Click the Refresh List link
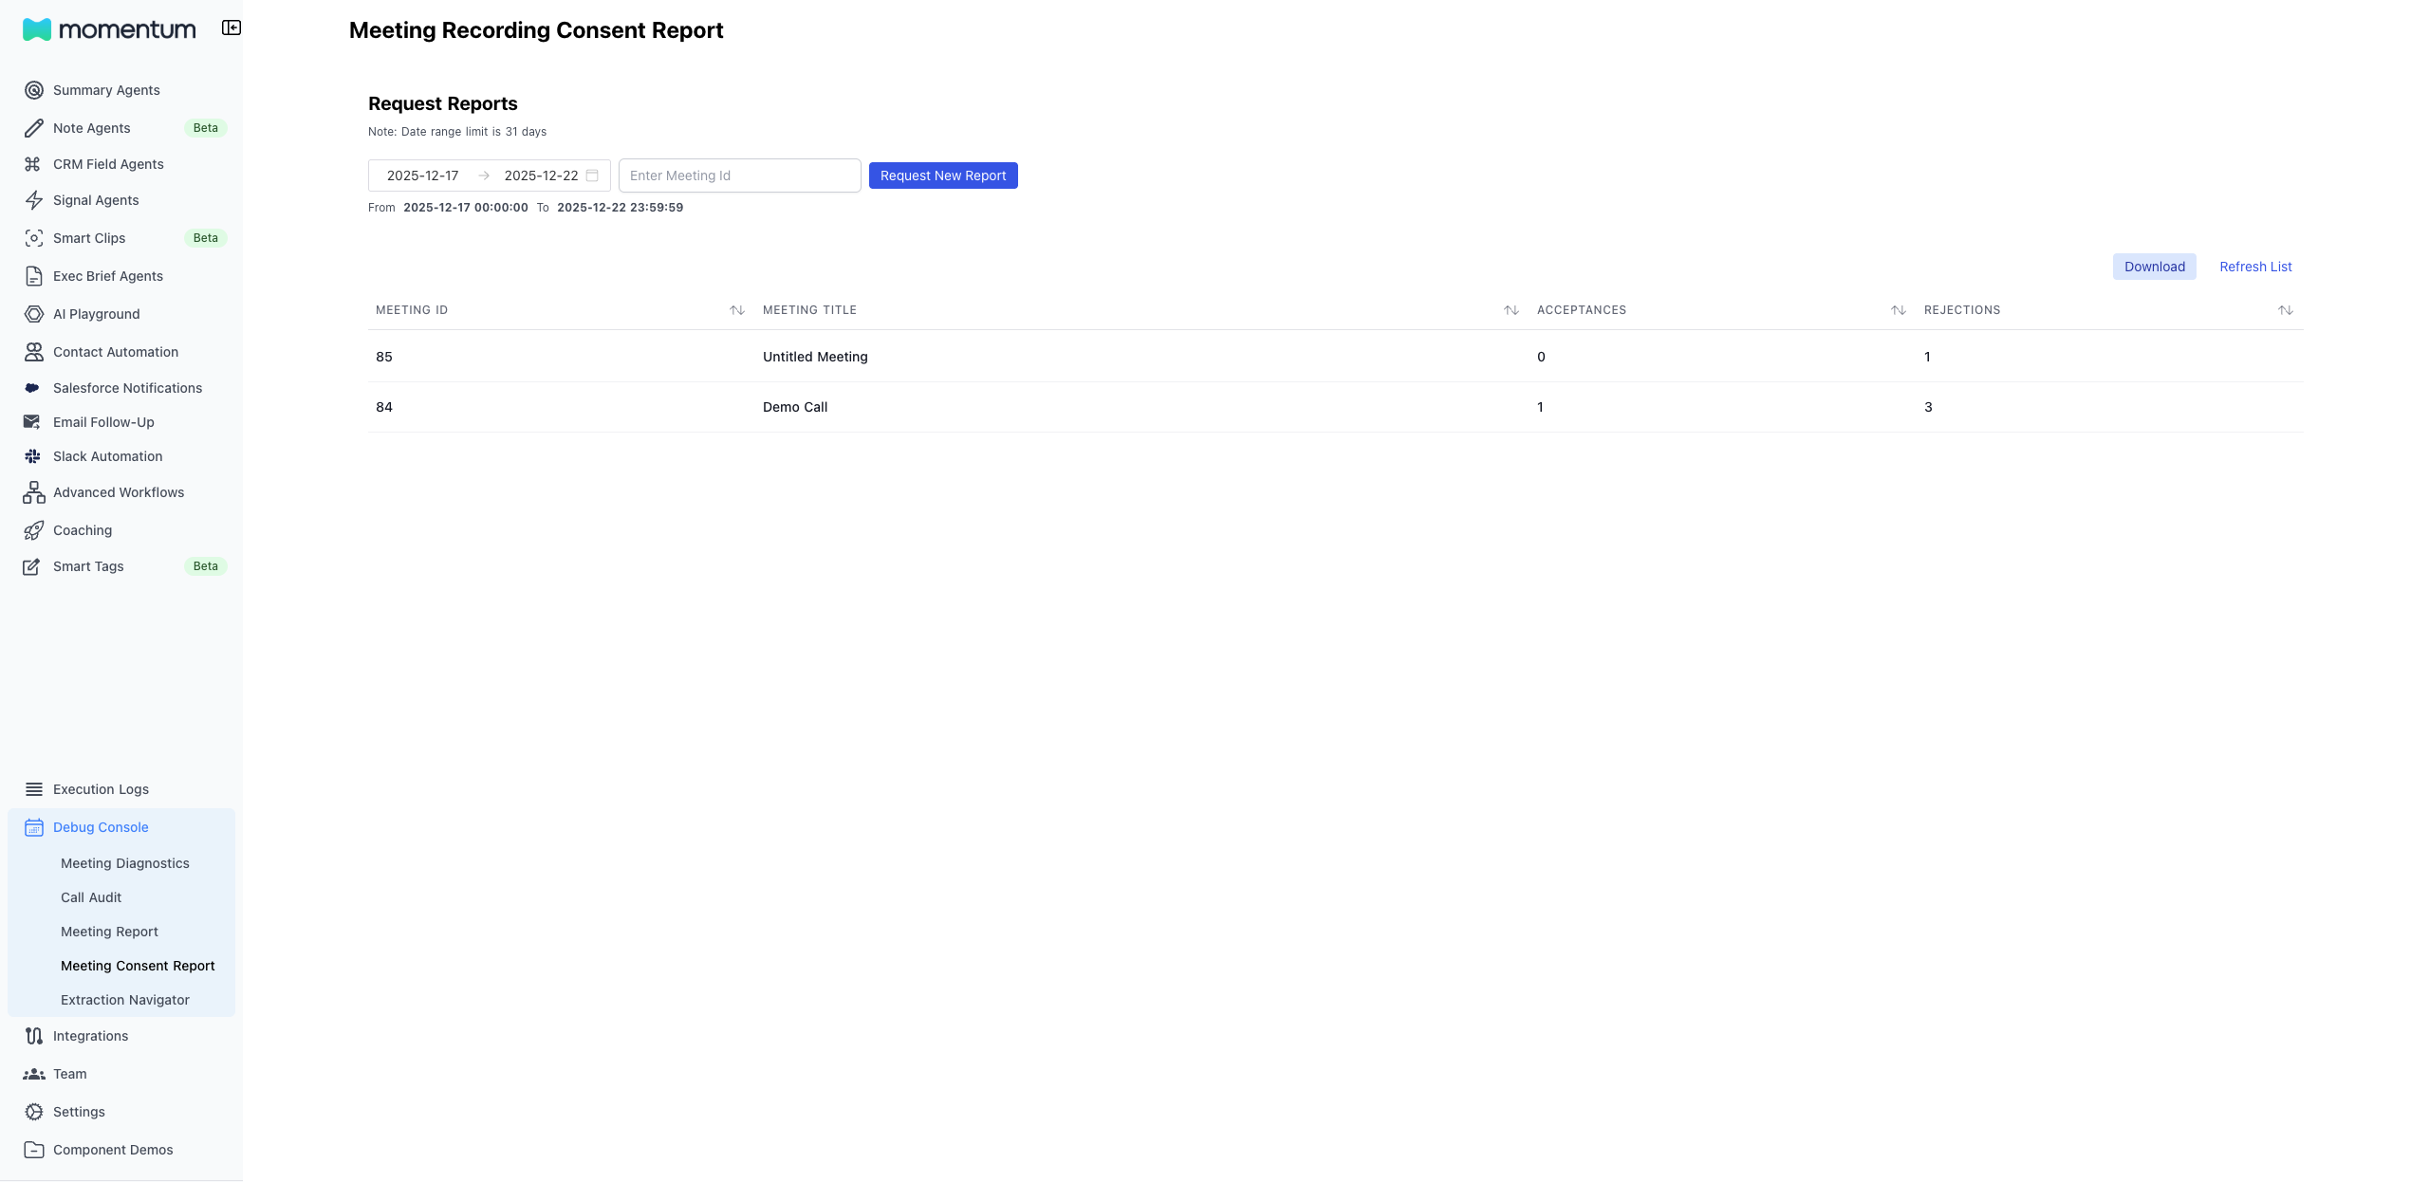This screenshot has width=2429, height=1182. [x=2254, y=267]
